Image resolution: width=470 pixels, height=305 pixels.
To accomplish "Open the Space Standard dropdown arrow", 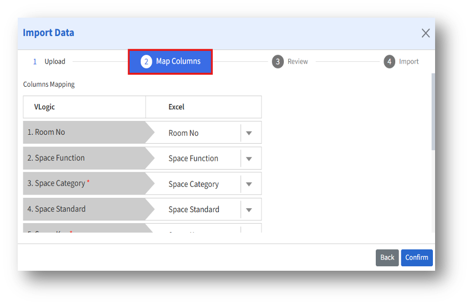I will [x=249, y=209].
